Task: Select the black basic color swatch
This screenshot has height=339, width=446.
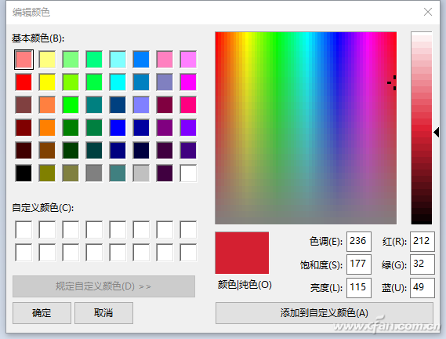Action: 24,173
